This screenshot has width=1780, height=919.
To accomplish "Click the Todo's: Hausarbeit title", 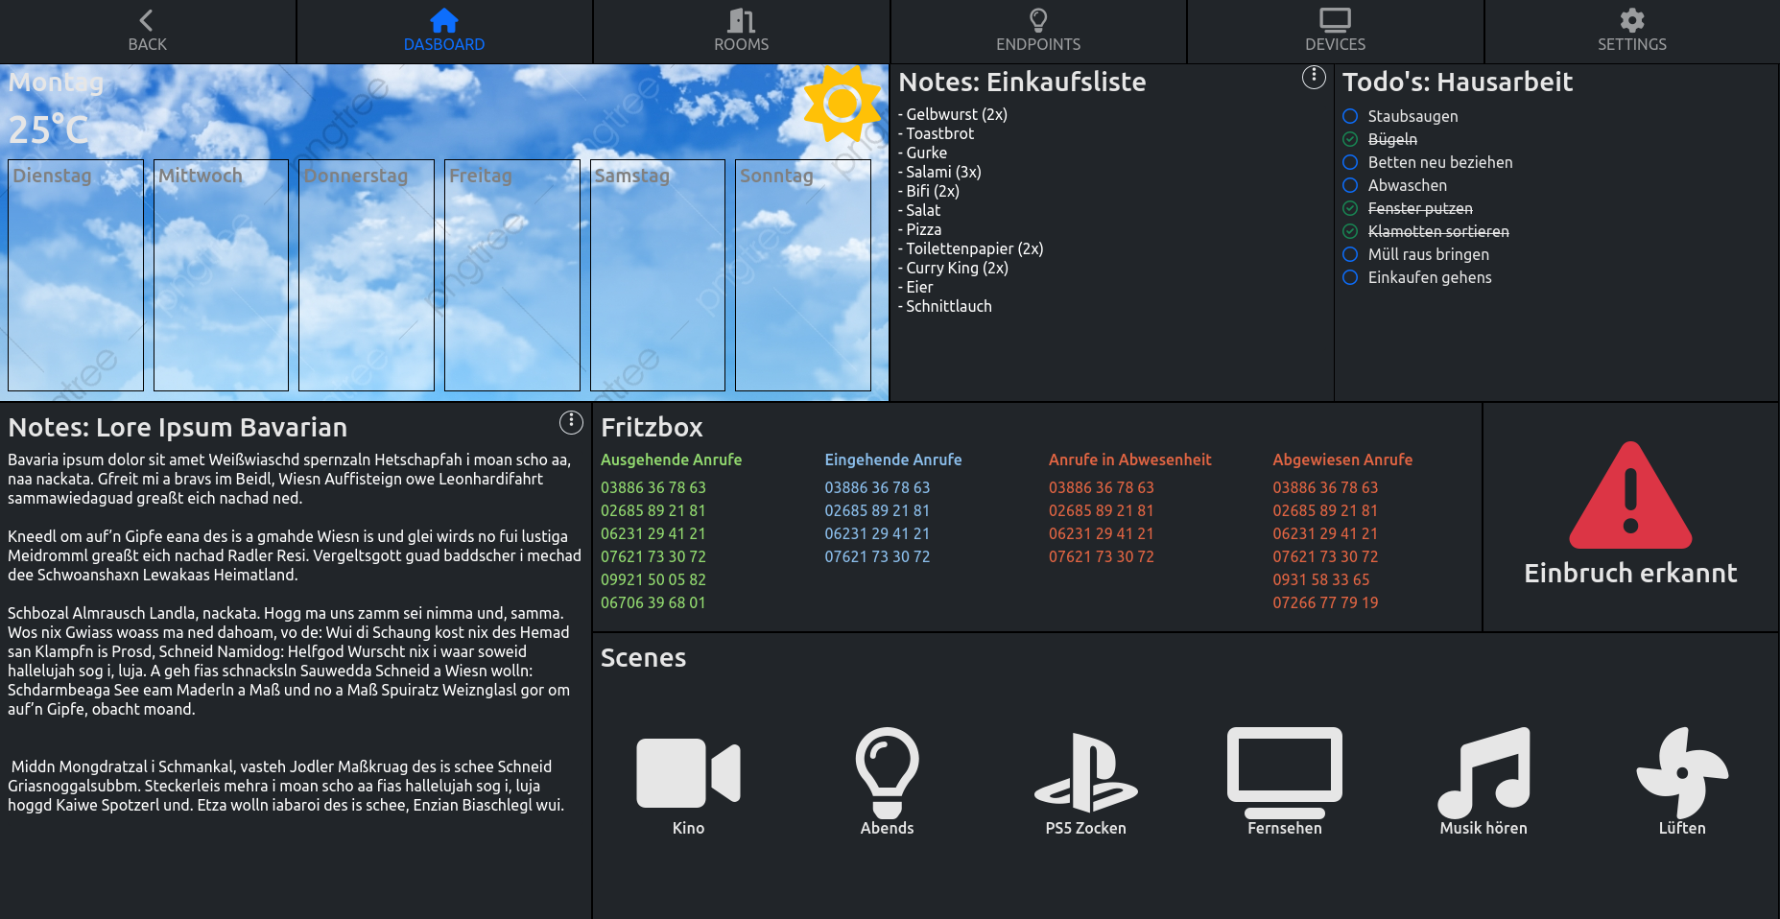I will point(1457,82).
